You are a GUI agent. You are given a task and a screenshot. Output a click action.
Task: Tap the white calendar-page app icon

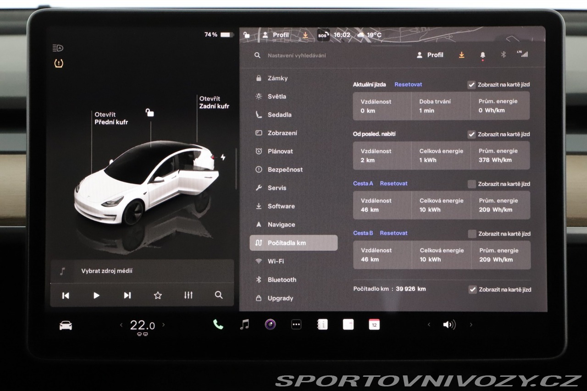(349, 325)
